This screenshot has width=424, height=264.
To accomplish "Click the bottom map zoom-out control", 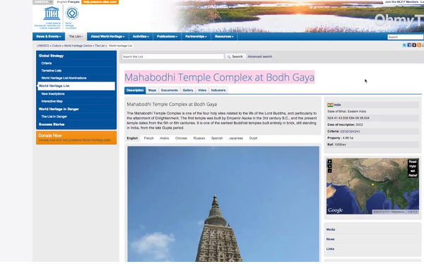I will pyautogui.click(x=329, y=171).
